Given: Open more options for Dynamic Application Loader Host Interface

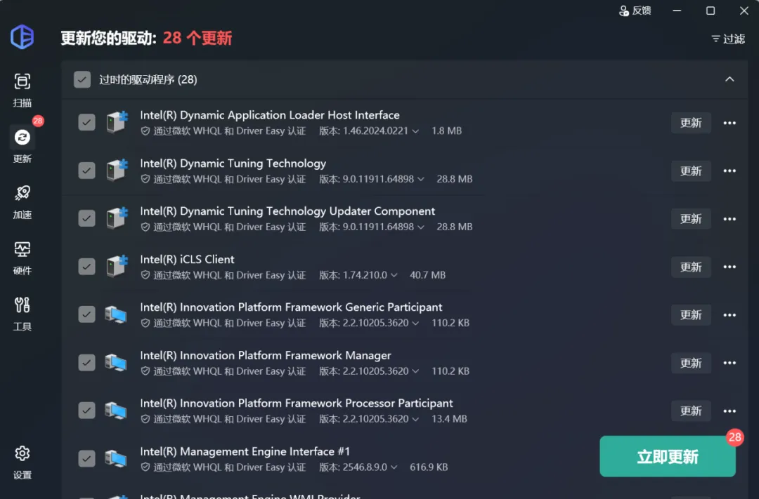Looking at the screenshot, I should click(729, 123).
